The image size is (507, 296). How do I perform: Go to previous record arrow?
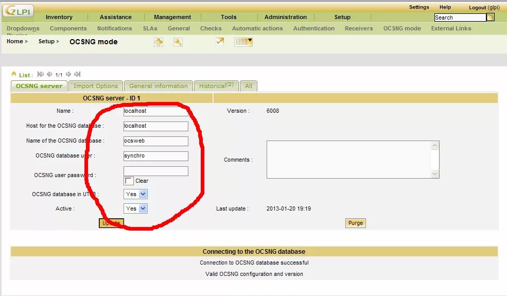click(49, 74)
